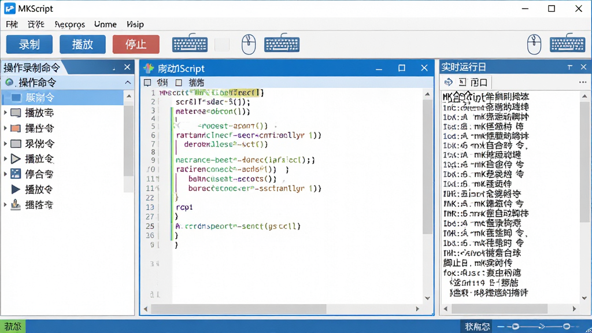Expand the orange rectangle tree row
This screenshot has width=592, height=333.
(x=5, y=128)
